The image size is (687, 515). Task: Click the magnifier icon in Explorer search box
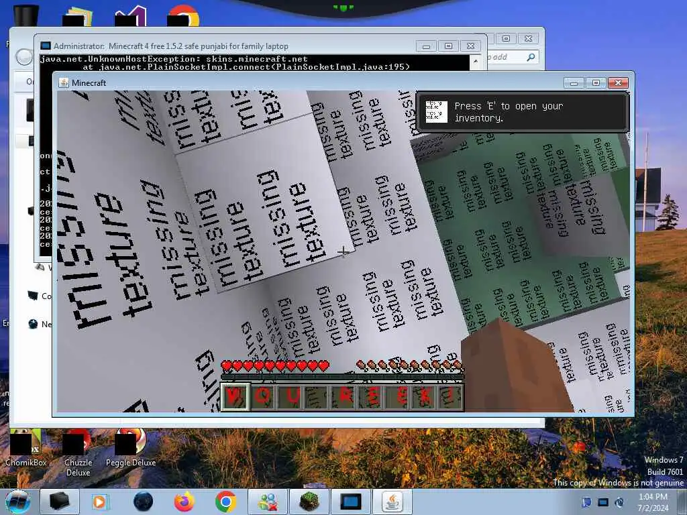tap(531, 57)
